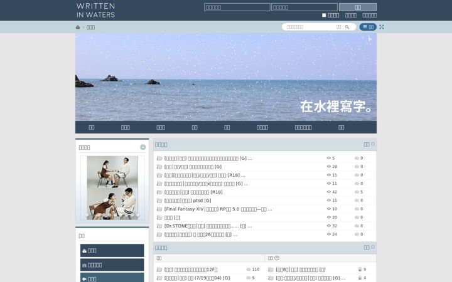Select the last item in navigation bar
This screenshot has height=282, width=452.
tap(341, 127)
